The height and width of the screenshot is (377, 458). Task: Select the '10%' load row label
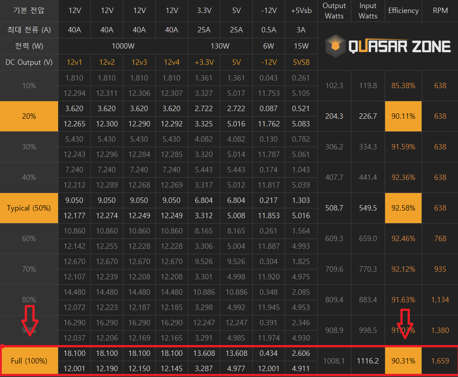[29, 85]
